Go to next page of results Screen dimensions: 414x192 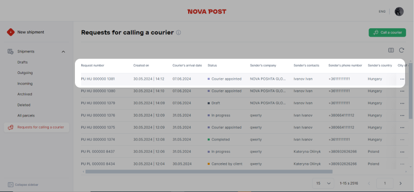point(400,183)
